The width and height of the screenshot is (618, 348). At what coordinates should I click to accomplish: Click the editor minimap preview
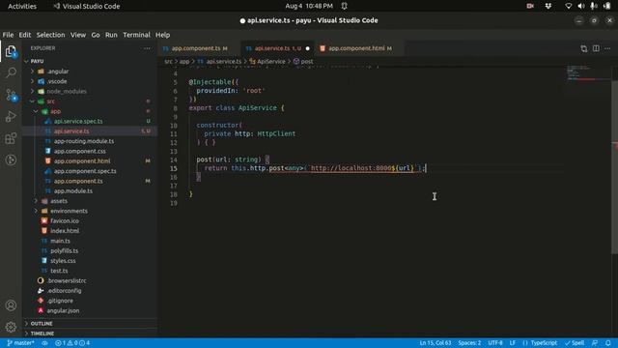[586, 73]
